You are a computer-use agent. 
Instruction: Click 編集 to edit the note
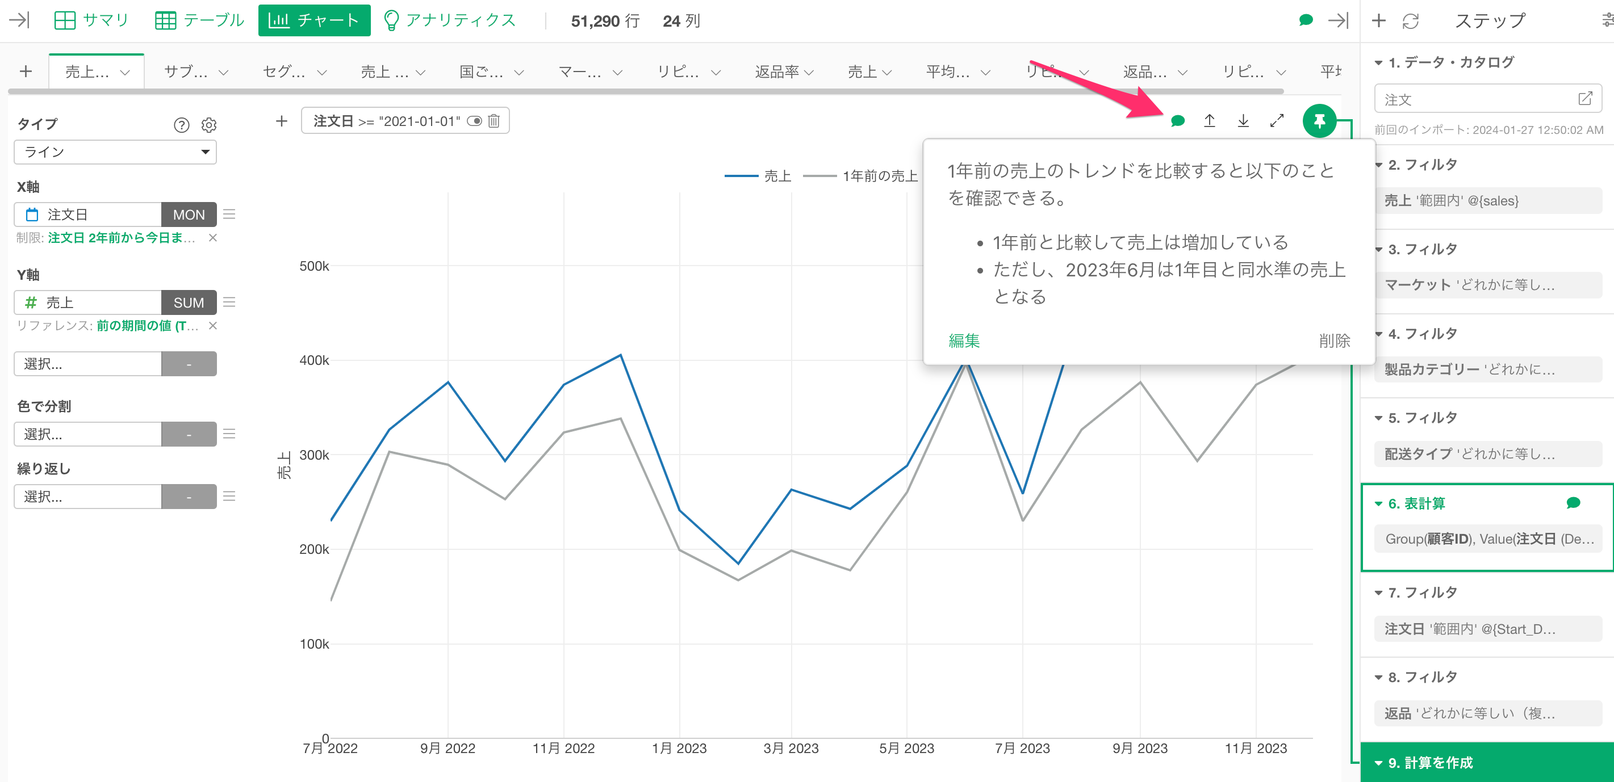[964, 340]
